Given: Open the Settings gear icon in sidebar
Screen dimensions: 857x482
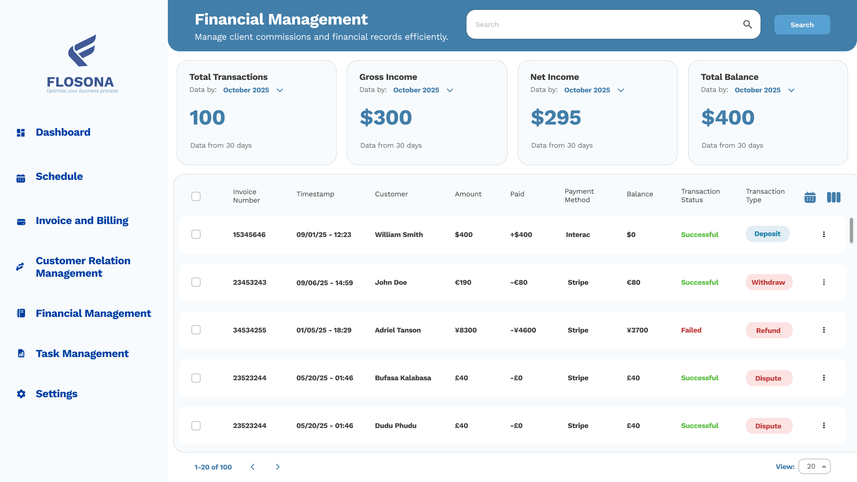Looking at the screenshot, I should point(21,394).
